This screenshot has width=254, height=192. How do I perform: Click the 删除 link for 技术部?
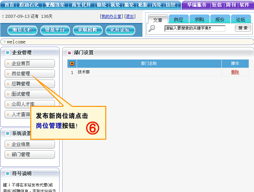pos(235,72)
